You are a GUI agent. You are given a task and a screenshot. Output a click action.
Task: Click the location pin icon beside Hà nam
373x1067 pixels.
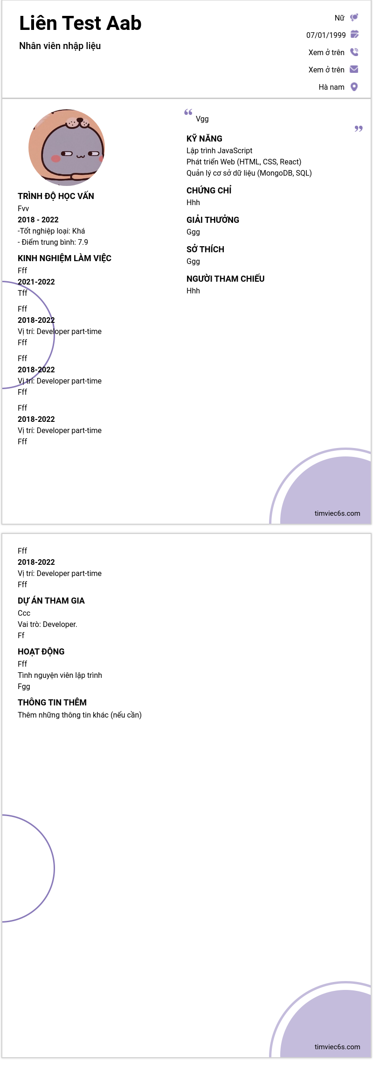(354, 86)
